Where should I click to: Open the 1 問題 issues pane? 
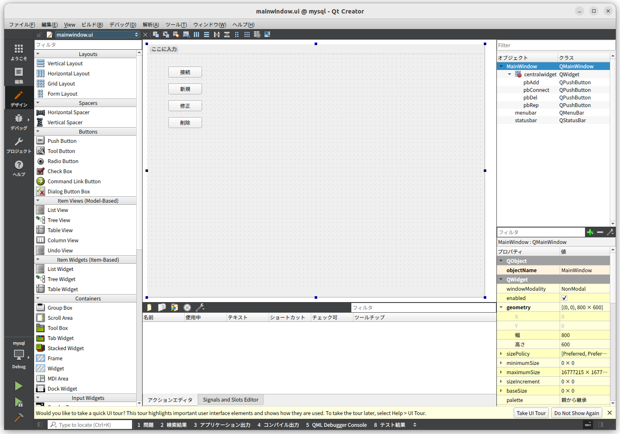146,425
